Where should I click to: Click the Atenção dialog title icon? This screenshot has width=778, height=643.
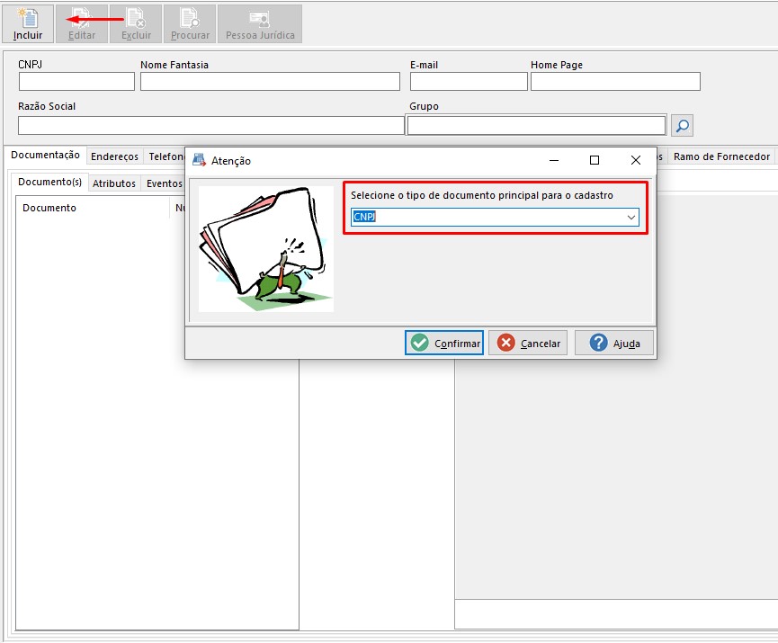200,160
